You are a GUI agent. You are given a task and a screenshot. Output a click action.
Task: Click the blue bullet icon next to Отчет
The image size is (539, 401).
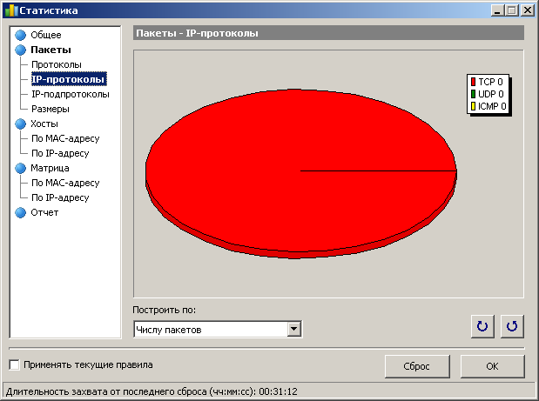[21, 212]
